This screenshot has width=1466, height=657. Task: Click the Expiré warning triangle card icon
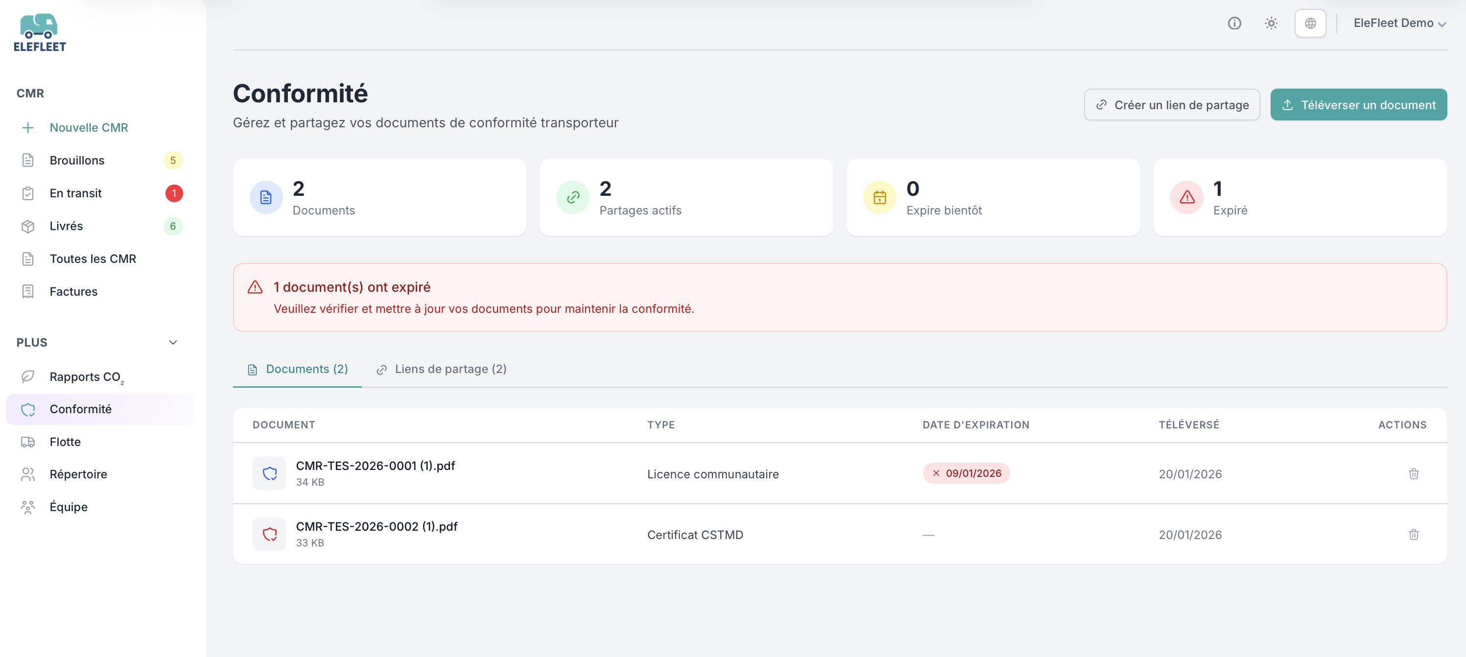pos(1186,197)
